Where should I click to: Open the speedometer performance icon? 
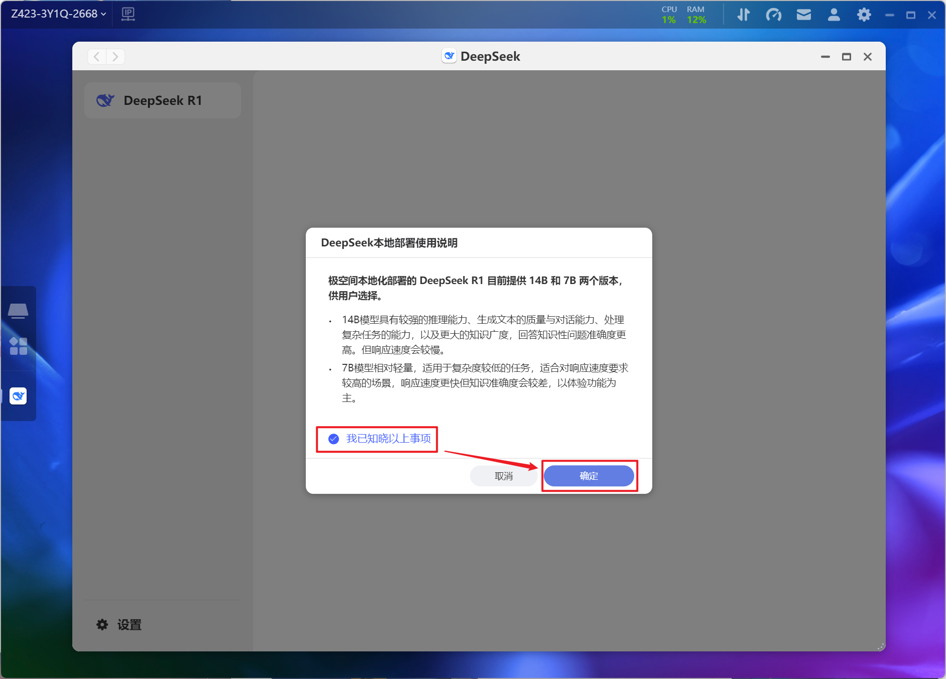pos(774,15)
